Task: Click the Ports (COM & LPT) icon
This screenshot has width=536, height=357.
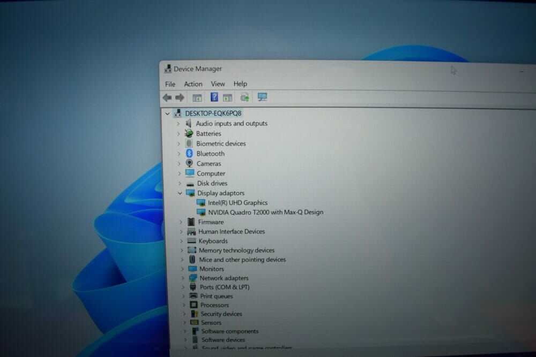Action: [x=193, y=287]
